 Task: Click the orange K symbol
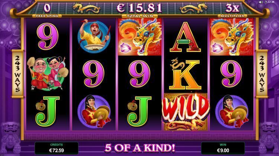point(185,74)
